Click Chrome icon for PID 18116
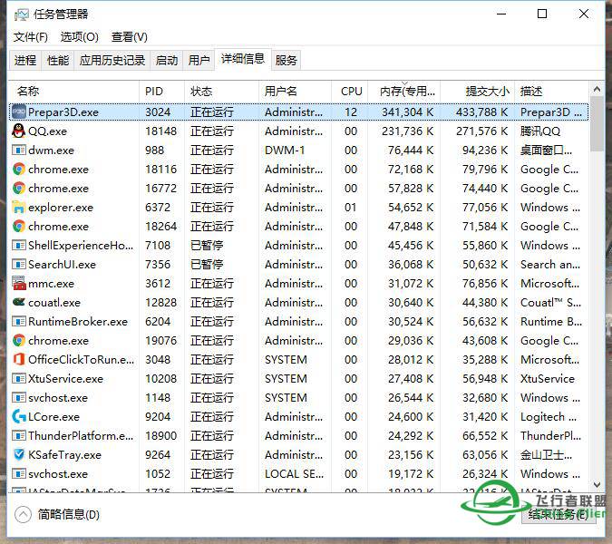Image resolution: width=612 pixels, height=544 pixels. tap(19, 169)
